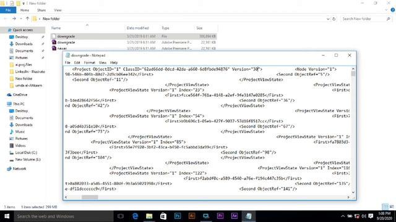Launch Microsoft Edge from taskbar
The image size is (396, 222).
(135, 216)
